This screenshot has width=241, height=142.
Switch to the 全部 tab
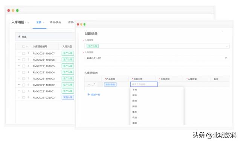[x=39, y=22]
